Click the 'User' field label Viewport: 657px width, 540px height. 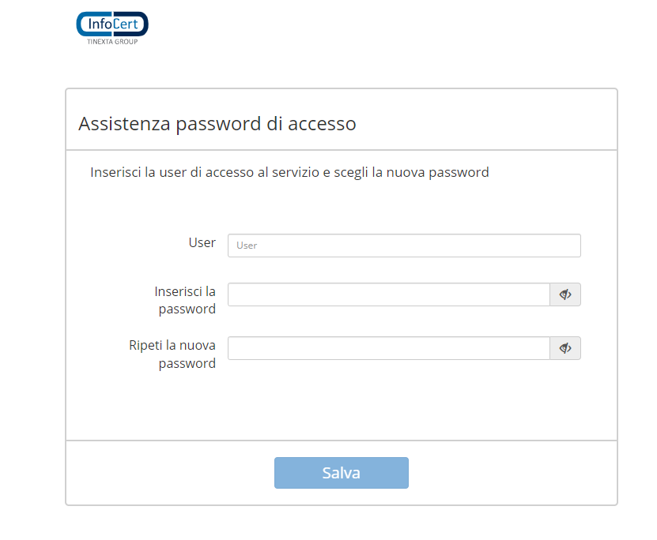202,242
